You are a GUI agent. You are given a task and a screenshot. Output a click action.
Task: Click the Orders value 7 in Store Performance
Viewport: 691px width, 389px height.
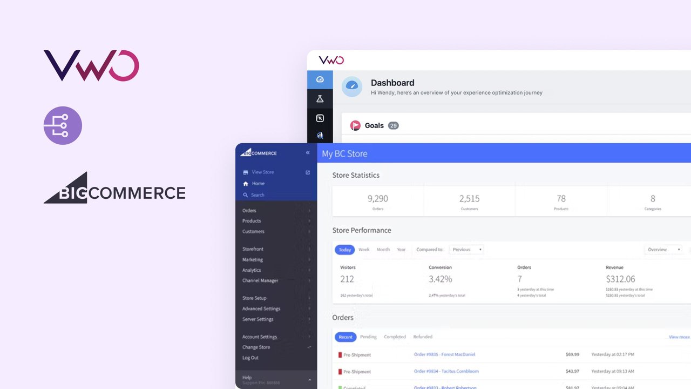click(x=520, y=279)
